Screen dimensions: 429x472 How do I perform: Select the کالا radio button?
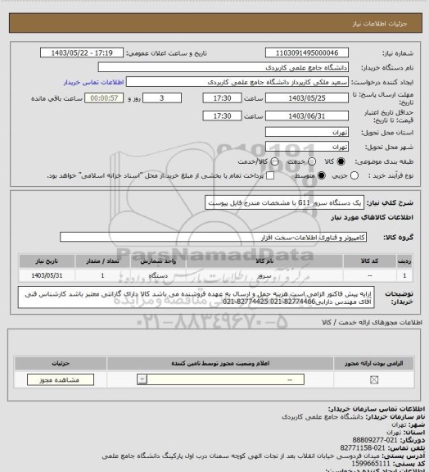tap(341, 161)
